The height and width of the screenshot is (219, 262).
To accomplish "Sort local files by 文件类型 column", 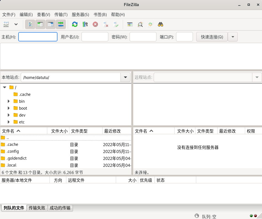I will click(86, 131).
